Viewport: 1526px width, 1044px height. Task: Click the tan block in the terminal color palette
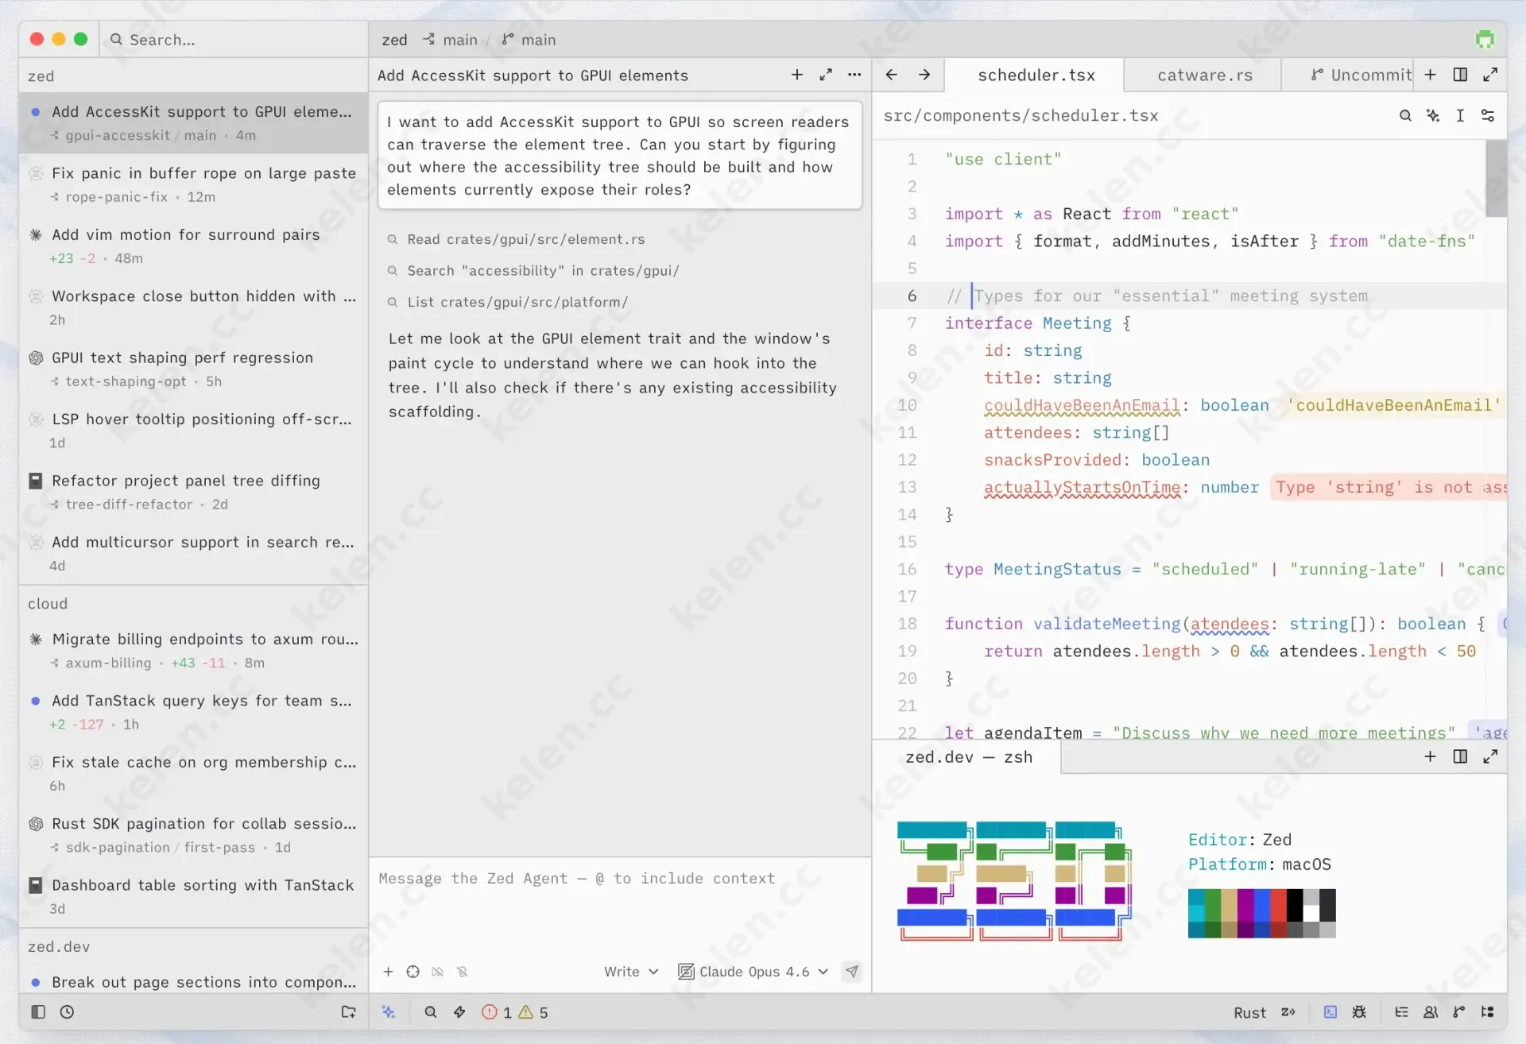point(1229,903)
